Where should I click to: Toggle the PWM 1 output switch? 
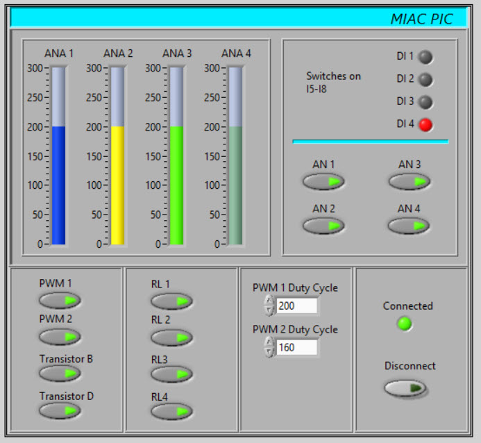(x=60, y=301)
